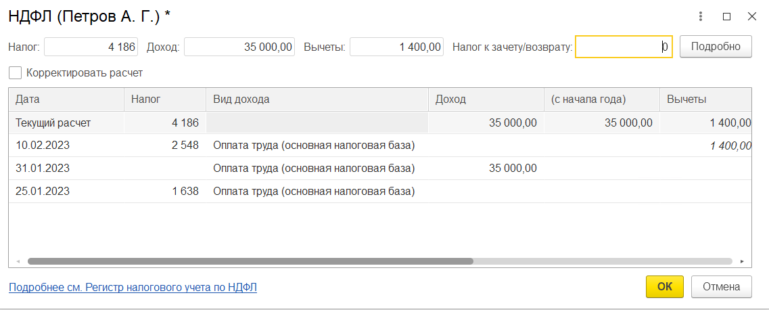
Task: Click the Подробно button
Action: (x=716, y=47)
